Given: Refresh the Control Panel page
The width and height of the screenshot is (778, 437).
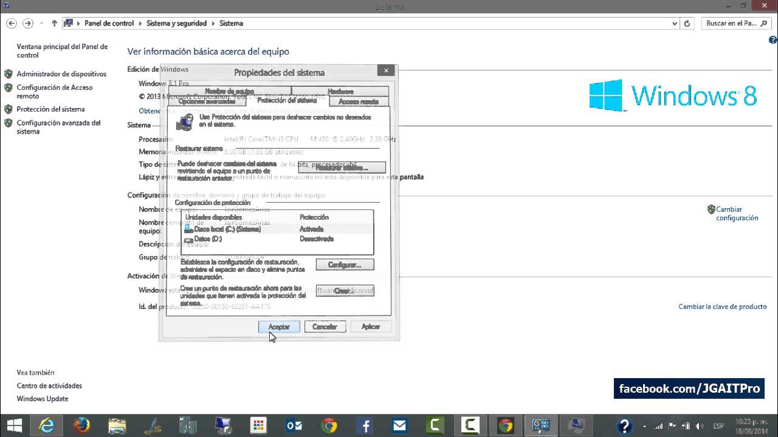Looking at the screenshot, I should [x=687, y=24].
